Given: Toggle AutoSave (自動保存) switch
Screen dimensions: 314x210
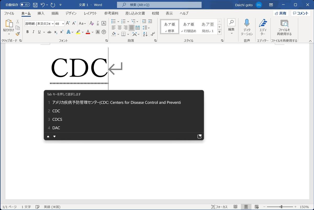Looking at the screenshot, I should point(25,5).
